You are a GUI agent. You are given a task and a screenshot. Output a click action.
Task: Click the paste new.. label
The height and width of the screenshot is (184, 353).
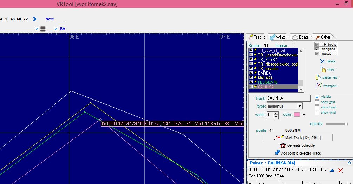[x=331, y=77]
